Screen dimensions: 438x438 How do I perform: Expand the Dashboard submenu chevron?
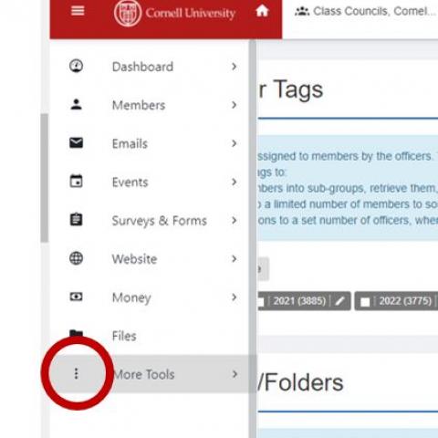[234, 67]
